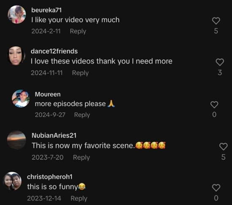Screen dimensions: 232x205
Task: Open beureka71's profile picture
Action: (17, 14)
